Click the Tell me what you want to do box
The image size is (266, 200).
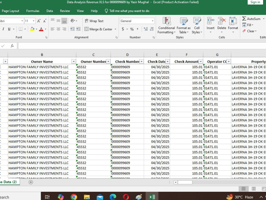click(x=127, y=11)
